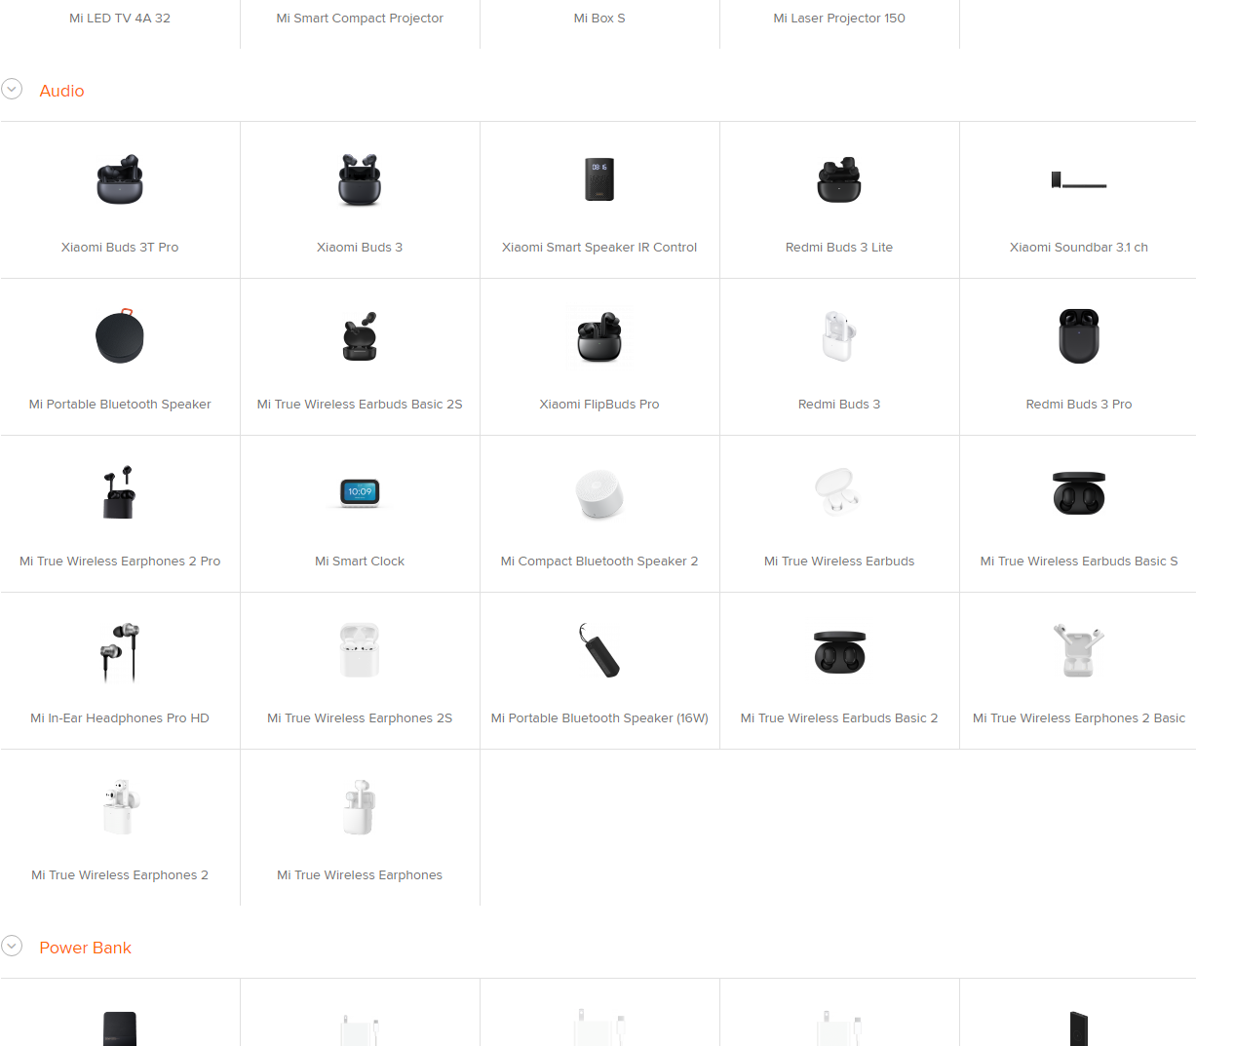The image size is (1235, 1046).
Task: Choose the Mi Portable Bluetooth Speaker image
Action: (x=120, y=337)
